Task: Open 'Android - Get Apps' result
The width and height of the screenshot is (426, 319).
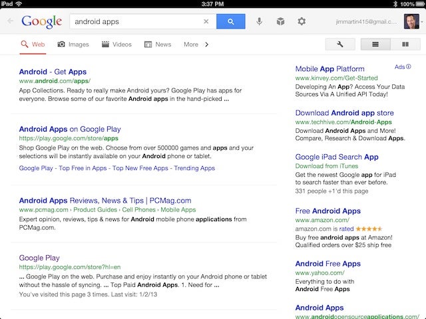Action: click(x=53, y=72)
